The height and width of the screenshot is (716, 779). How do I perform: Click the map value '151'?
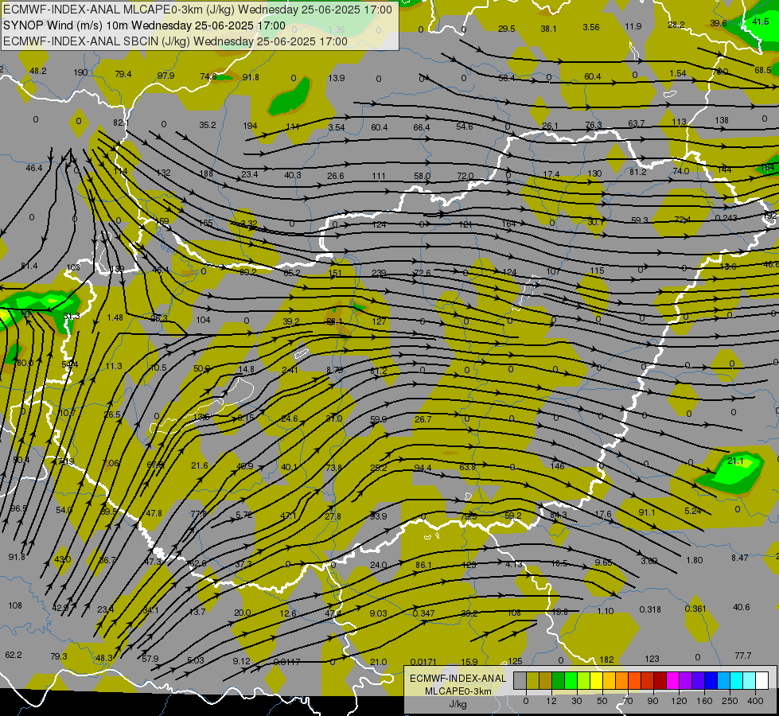pyautogui.click(x=335, y=274)
